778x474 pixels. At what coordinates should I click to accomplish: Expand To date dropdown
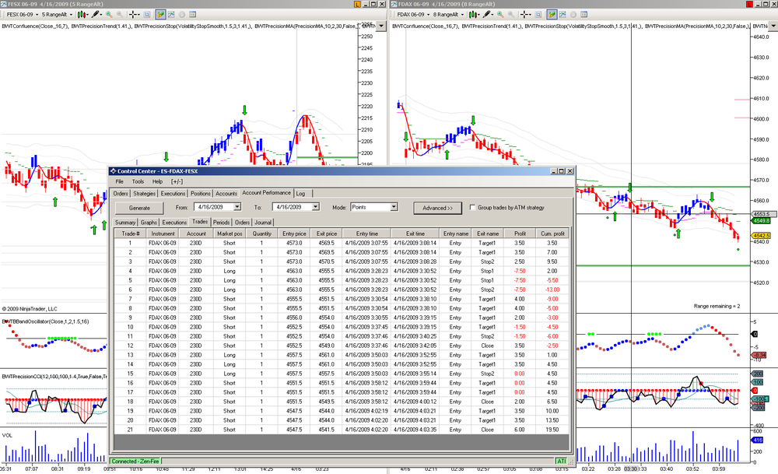tap(315, 207)
